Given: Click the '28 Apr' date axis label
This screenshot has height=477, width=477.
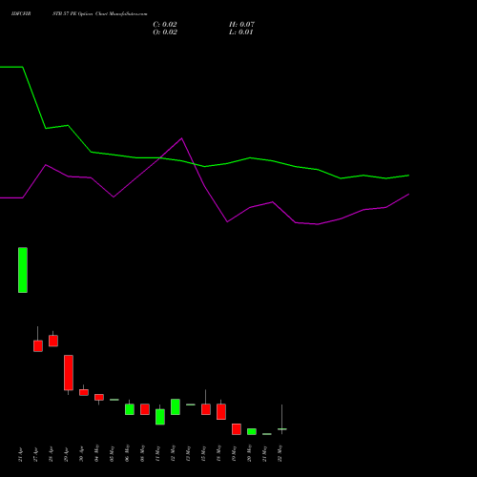Looking at the screenshot, I should [x=51, y=454].
